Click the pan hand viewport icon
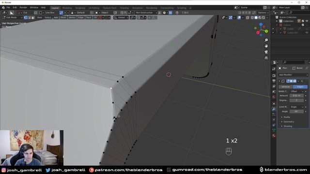Image resolution: width=310 pixels, height=174 pixels. tap(266, 46)
